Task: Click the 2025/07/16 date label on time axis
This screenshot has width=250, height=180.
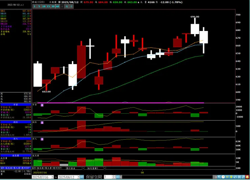Action: point(40,173)
